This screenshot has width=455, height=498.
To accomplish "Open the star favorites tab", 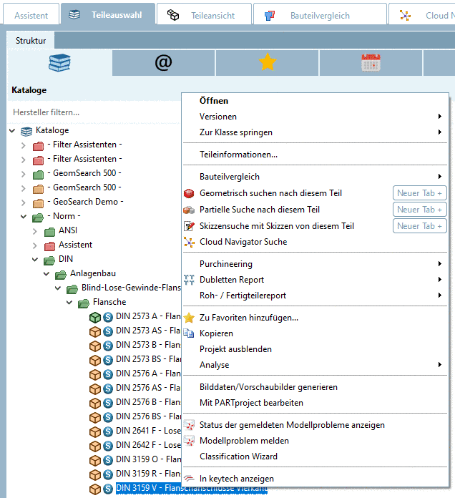I will [268, 62].
